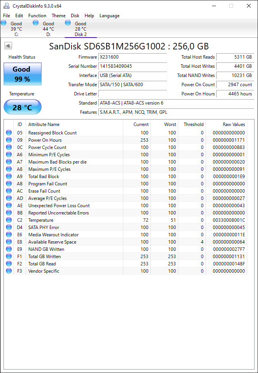Click the Features field
Image resolution: width=258 pixels, height=373 pixels.
pos(176,112)
